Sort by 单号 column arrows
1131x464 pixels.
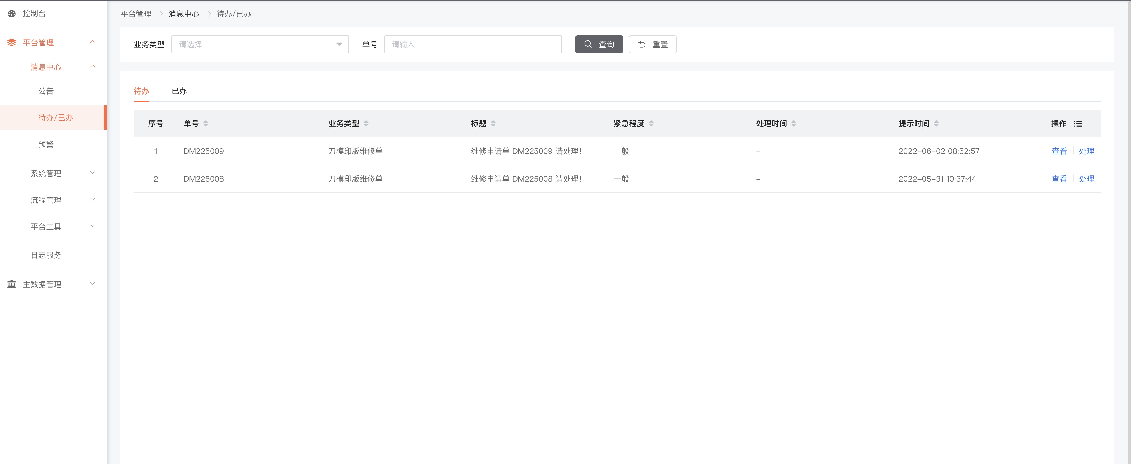pos(206,124)
